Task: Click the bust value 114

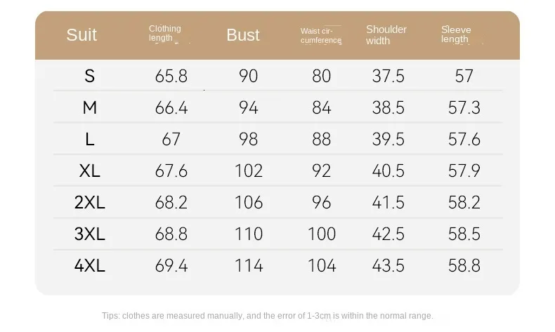Action: click(249, 265)
